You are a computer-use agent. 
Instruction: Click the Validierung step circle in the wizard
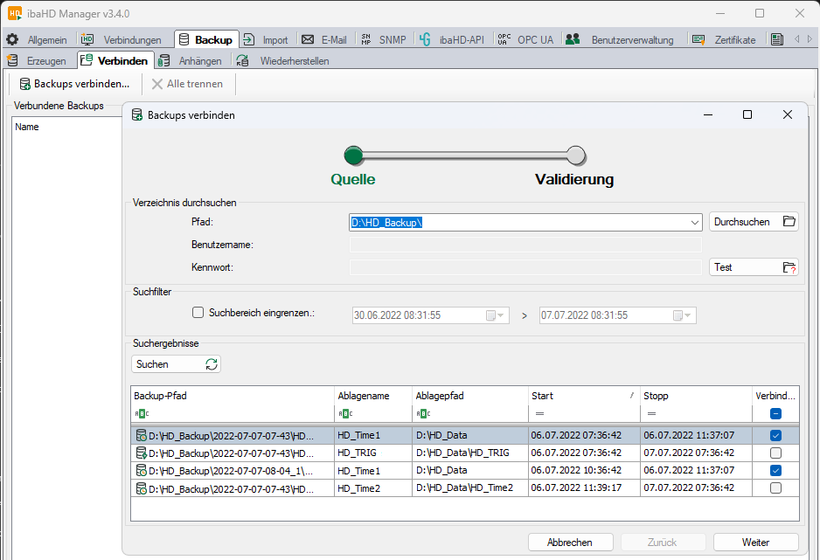point(575,156)
